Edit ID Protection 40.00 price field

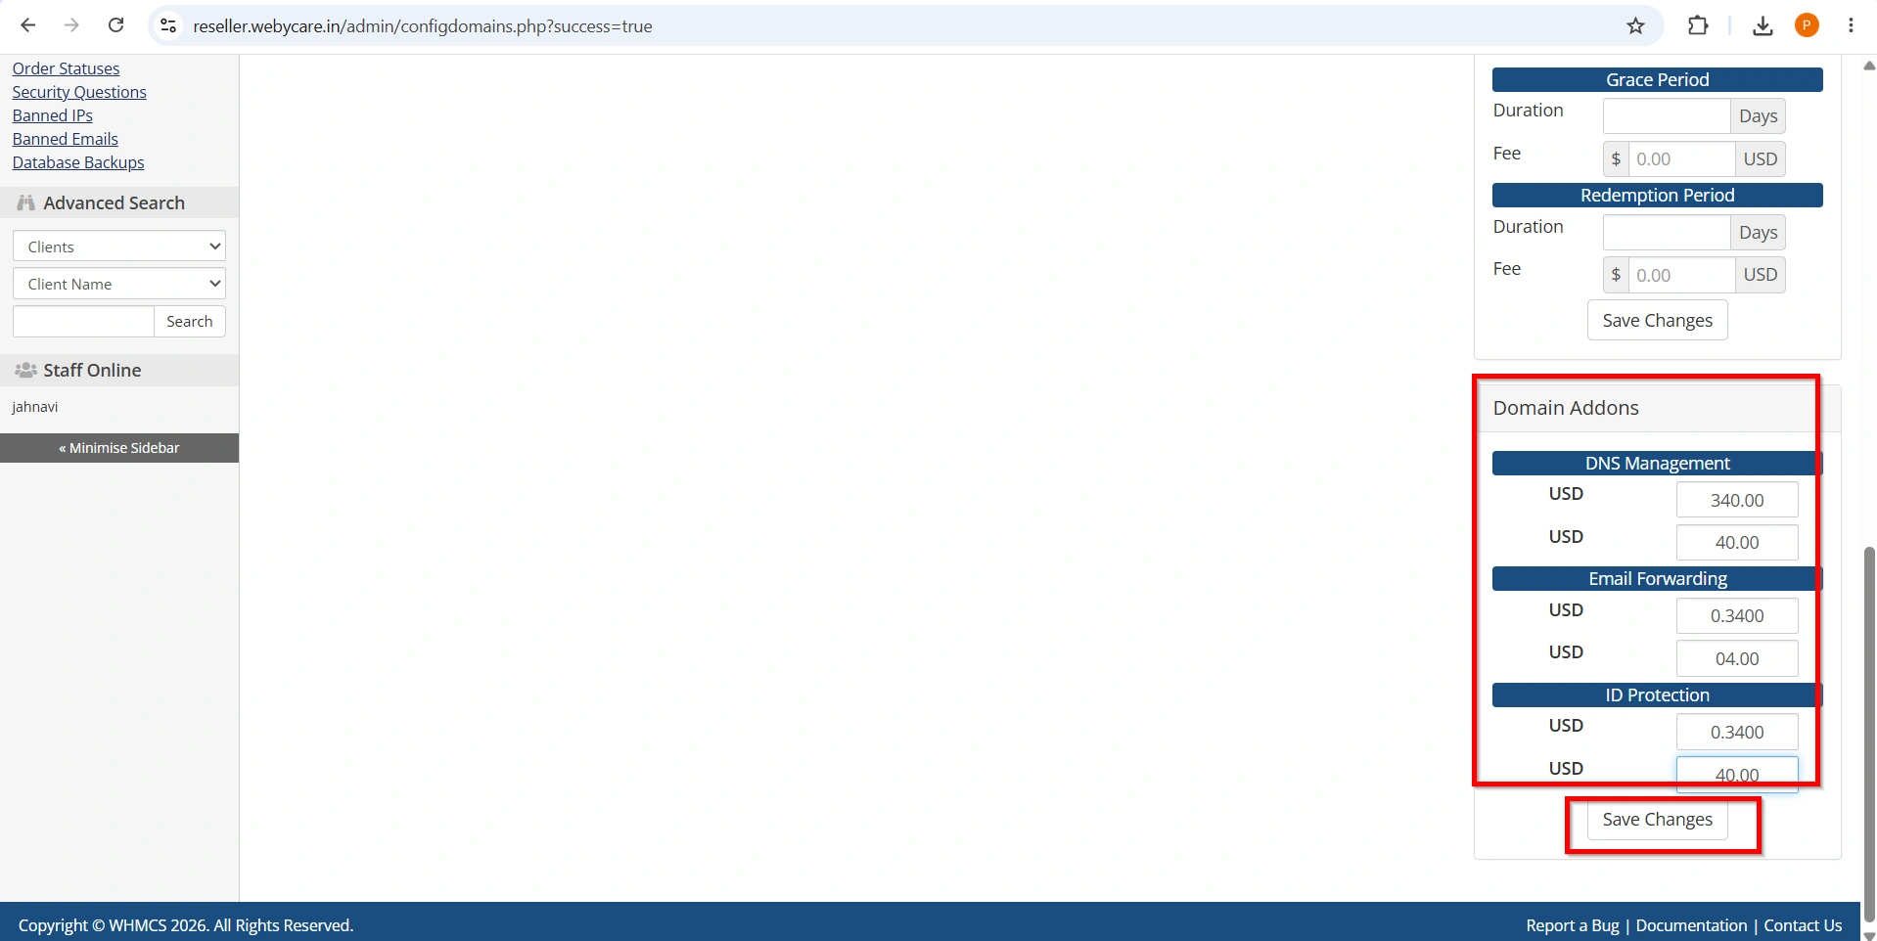(x=1737, y=774)
